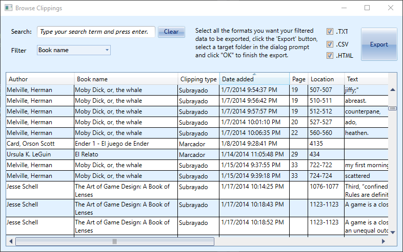Select row dated 1/17/2014 10:18:52 PM
The height and width of the screenshot is (252, 403).
(197, 226)
